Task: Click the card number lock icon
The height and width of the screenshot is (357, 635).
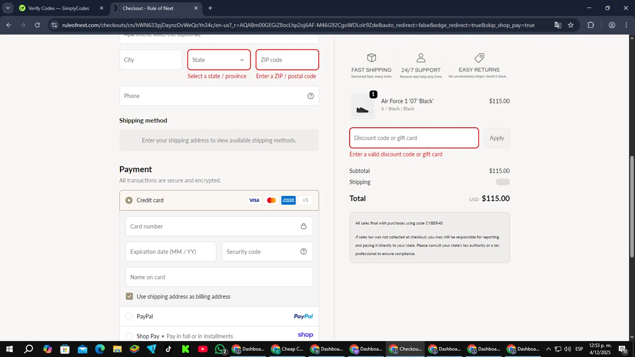Action: 304,226
